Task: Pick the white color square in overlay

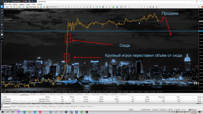Action: point(2,35)
